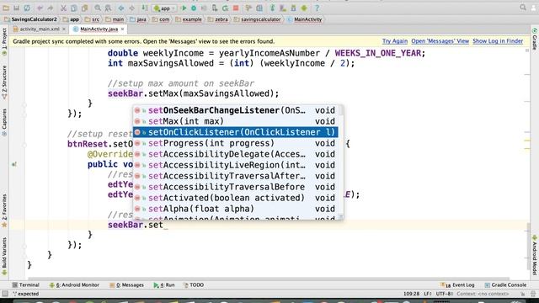The height and width of the screenshot is (303, 539).
Task: Click the Redo arrow icon
Action: 51,8
